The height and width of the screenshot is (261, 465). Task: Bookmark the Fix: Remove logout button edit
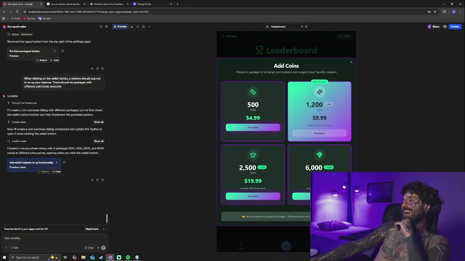pos(62,51)
